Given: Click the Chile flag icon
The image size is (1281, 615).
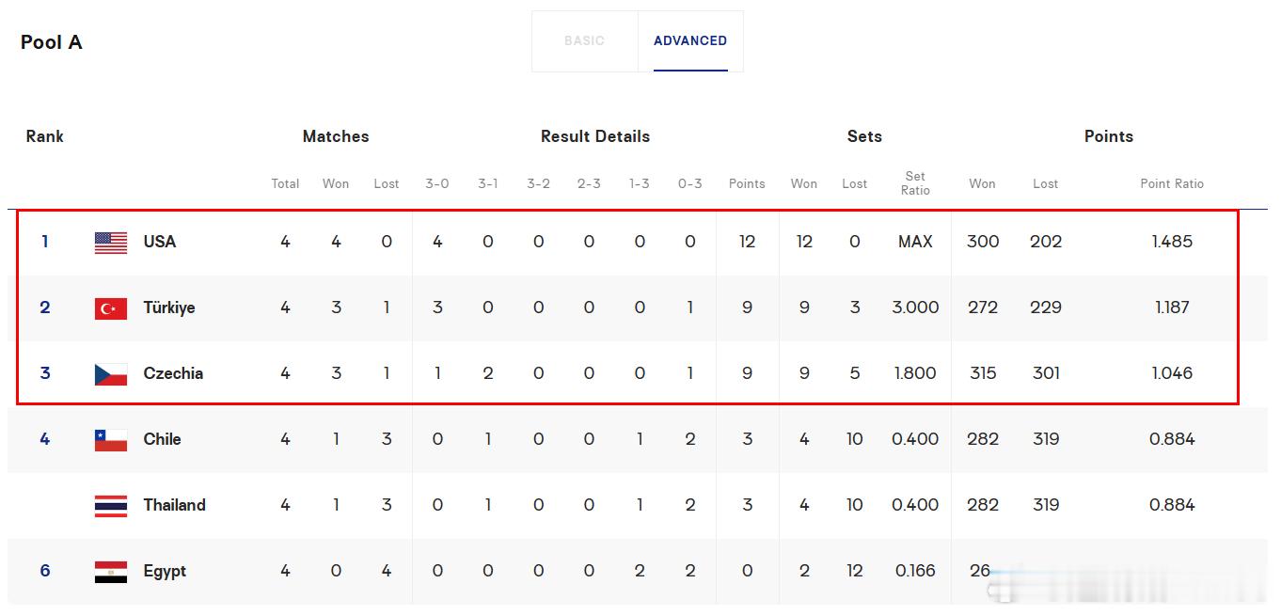Looking at the screenshot, I should (111, 440).
